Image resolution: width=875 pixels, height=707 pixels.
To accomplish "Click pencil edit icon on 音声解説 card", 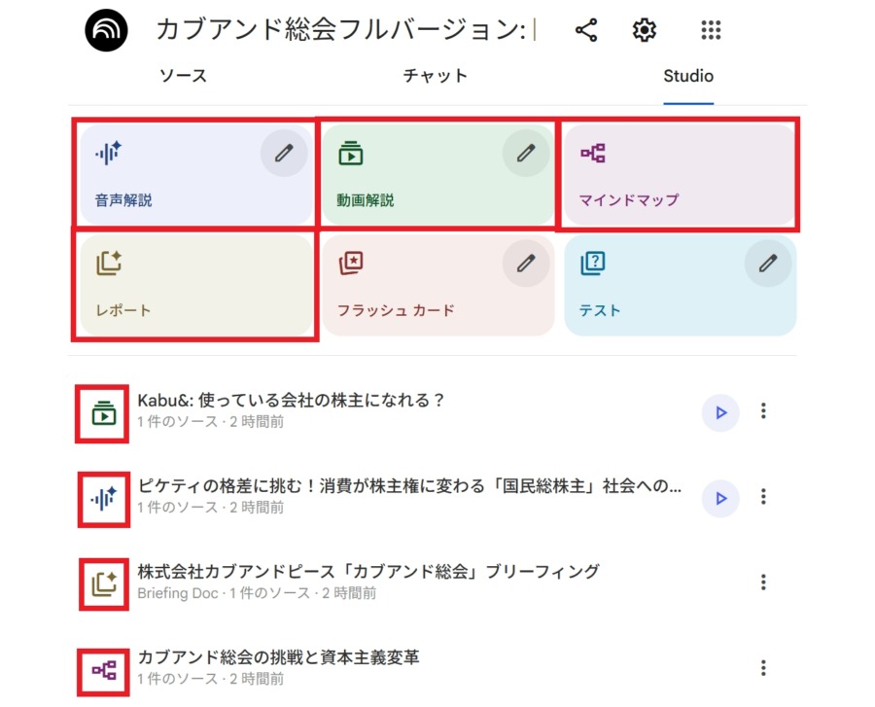I will click(284, 153).
